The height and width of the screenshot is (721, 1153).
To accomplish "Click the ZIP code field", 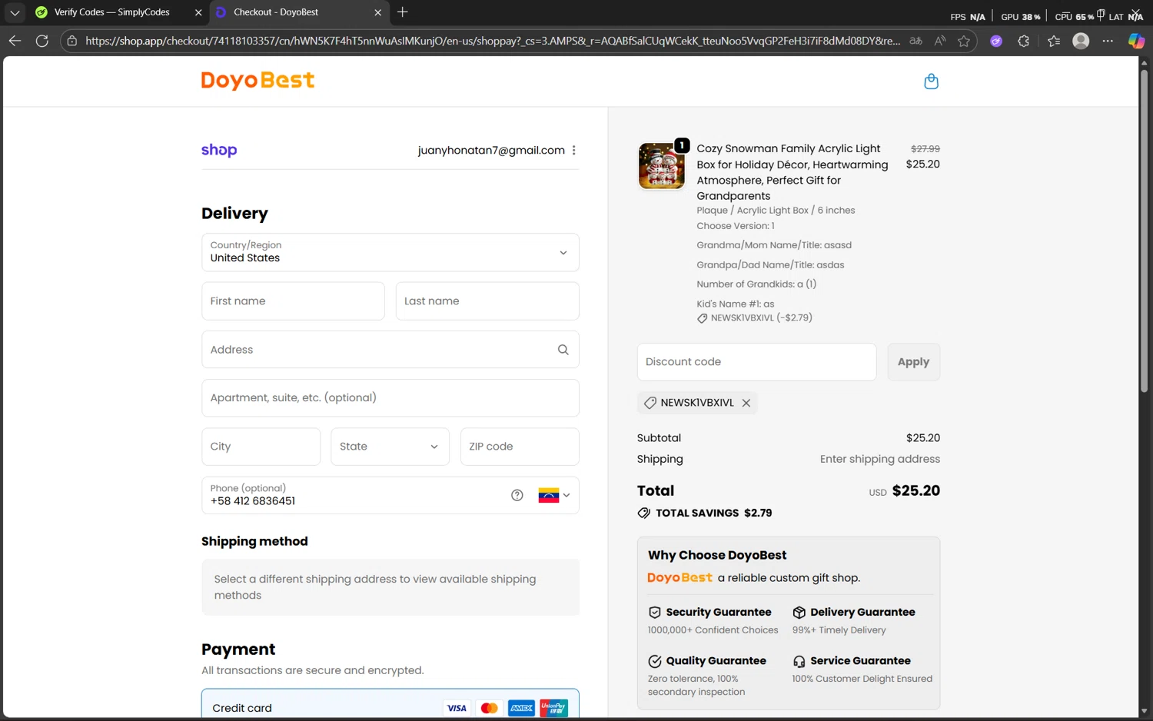I will pos(520,447).
